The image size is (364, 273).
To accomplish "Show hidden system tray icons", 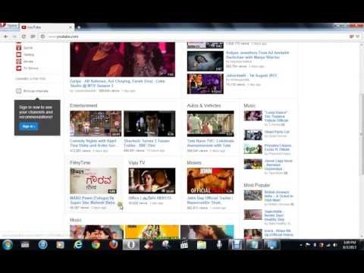I will tap(301, 245).
